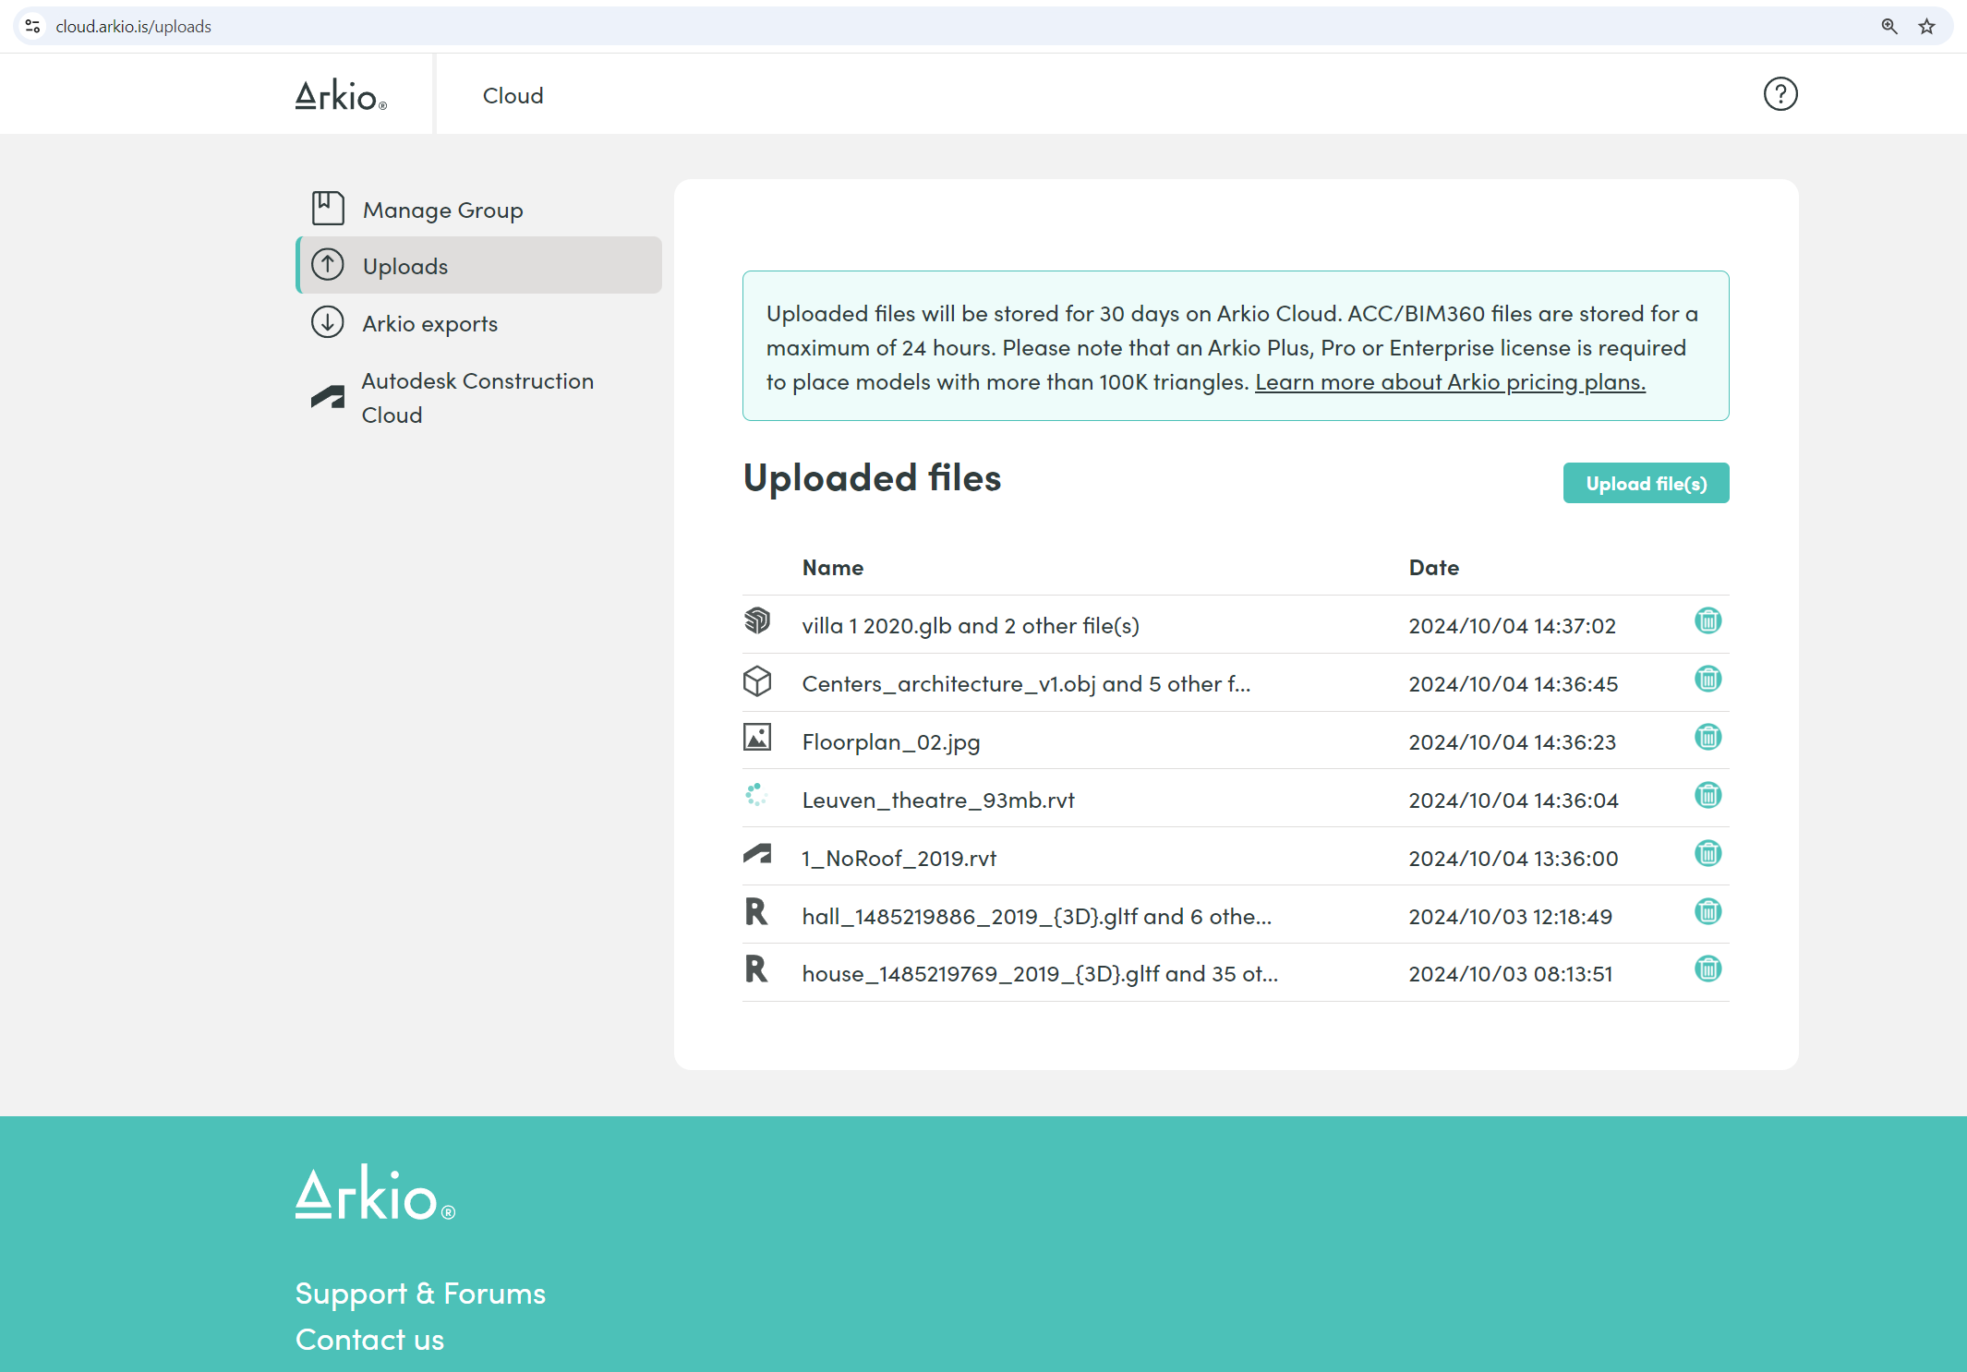Click the Date column header
The height and width of the screenshot is (1372, 1967).
point(1434,568)
